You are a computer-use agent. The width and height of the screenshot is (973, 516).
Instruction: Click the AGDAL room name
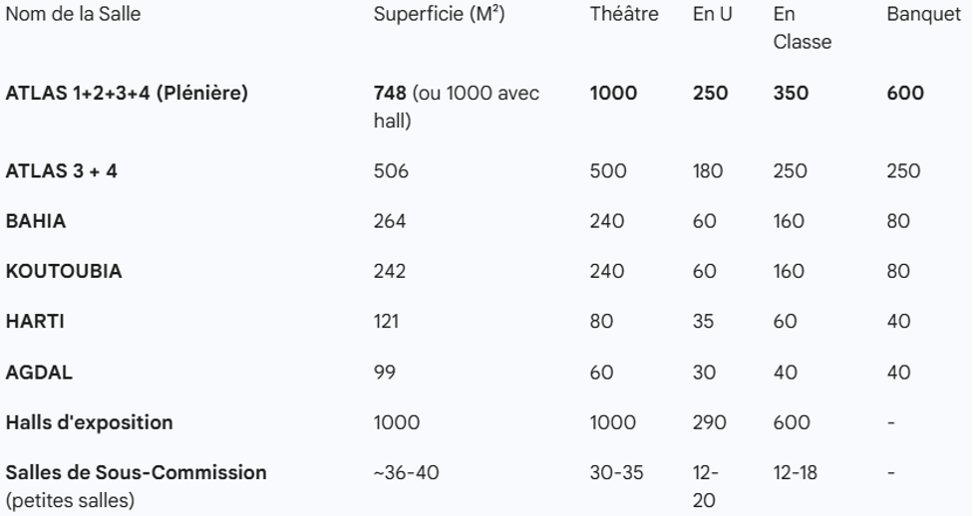tap(39, 372)
